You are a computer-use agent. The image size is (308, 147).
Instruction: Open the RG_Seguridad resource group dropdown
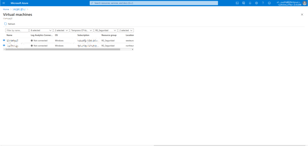click(x=106, y=30)
